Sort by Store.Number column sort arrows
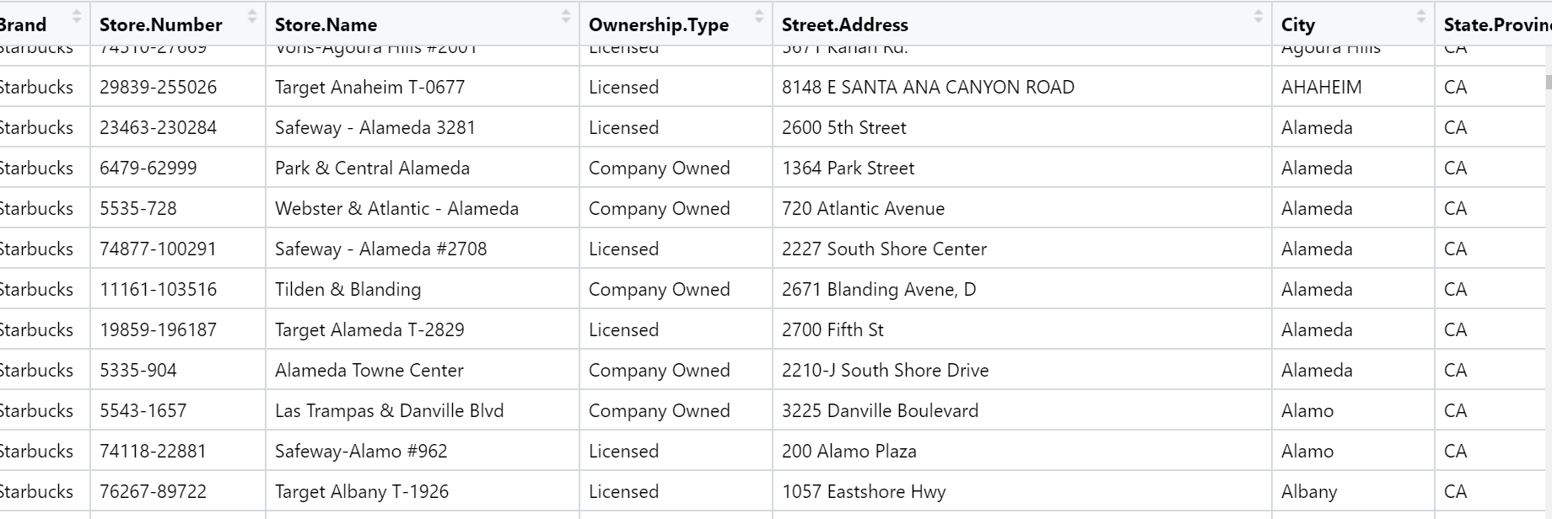Screen dimensions: 1552x519 coord(251,16)
